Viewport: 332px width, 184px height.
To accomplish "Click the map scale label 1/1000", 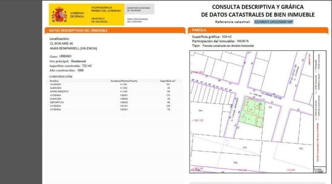I will [319, 171].
